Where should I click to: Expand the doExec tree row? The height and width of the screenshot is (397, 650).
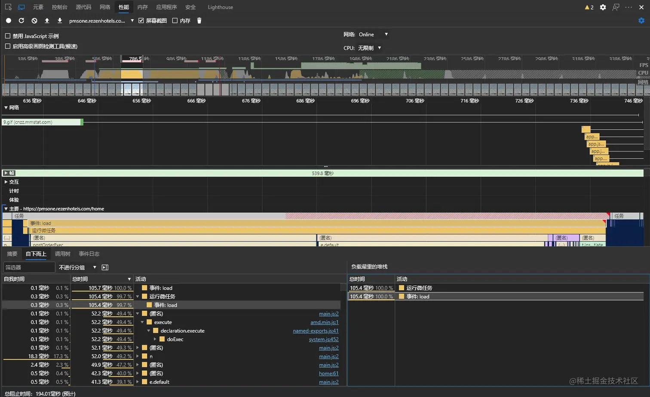coord(155,339)
